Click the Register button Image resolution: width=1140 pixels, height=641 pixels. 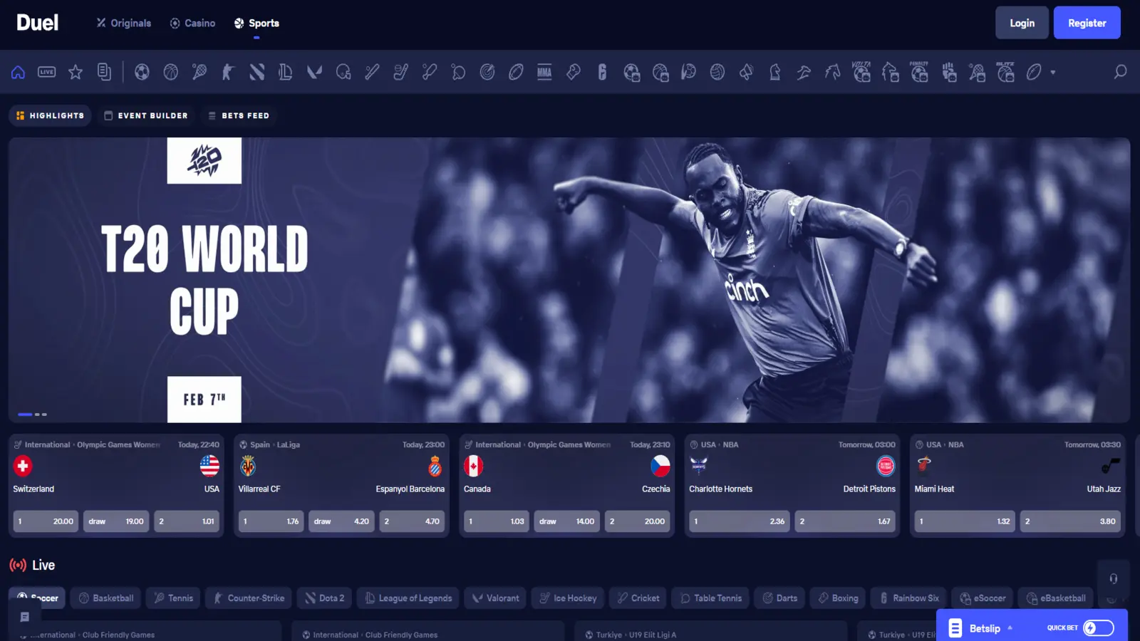point(1087,22)
